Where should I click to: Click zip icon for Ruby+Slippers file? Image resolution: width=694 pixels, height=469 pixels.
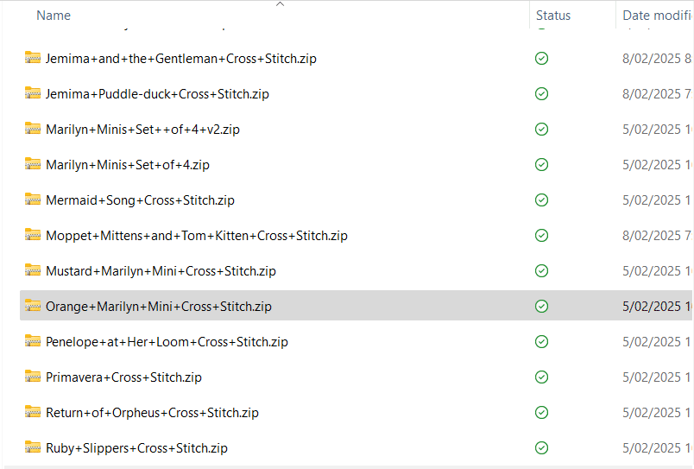[x=33, y=447]
